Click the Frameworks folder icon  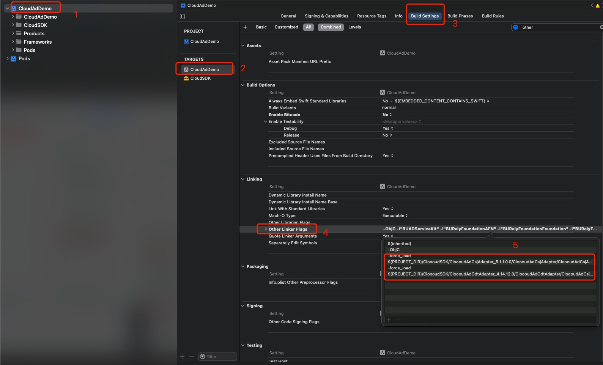(x=19, y=42)
